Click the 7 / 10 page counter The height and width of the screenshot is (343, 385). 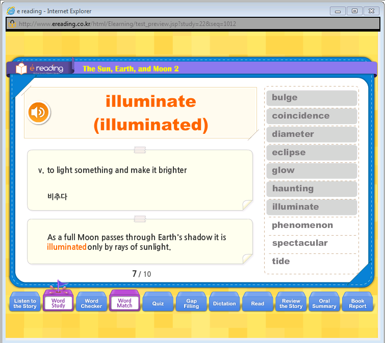pos(141,274)
